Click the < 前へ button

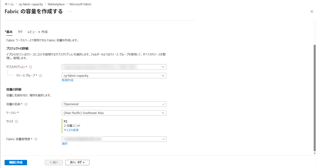(x=54, y=162)
